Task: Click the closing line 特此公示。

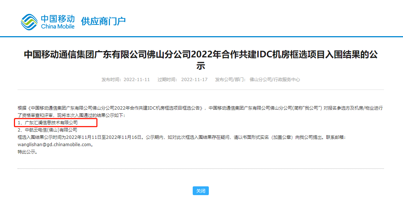Action: 28,152
